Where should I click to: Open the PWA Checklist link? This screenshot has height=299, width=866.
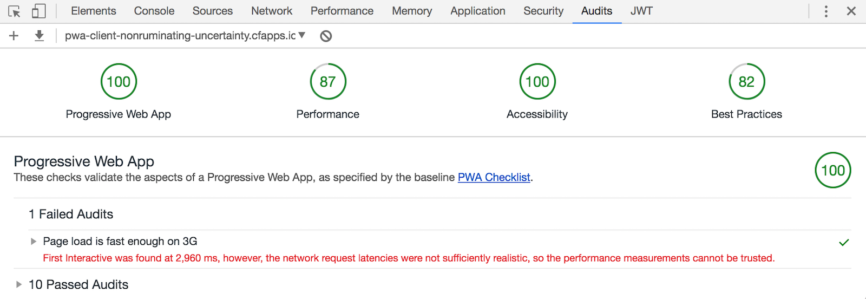(494, 178)
